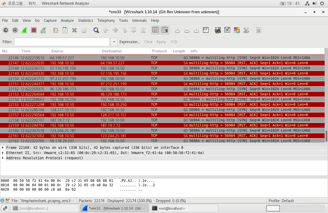Expand the Frame 22168 details
This screenshot has height=213, width=328.
point(3,148)
